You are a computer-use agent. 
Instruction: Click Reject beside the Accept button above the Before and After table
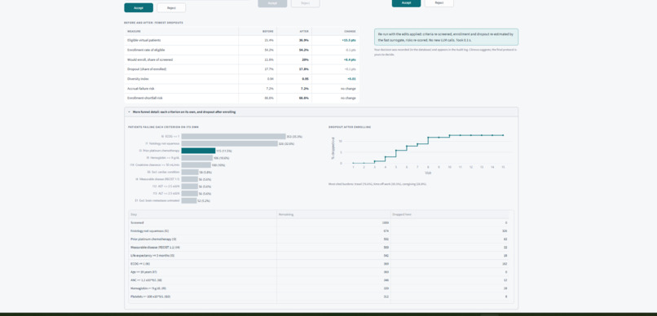[171, 8]
